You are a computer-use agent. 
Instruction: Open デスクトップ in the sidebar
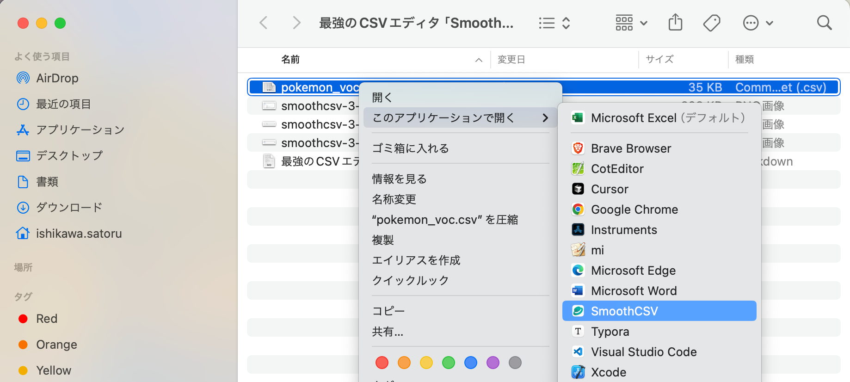(x=59, y=156)
